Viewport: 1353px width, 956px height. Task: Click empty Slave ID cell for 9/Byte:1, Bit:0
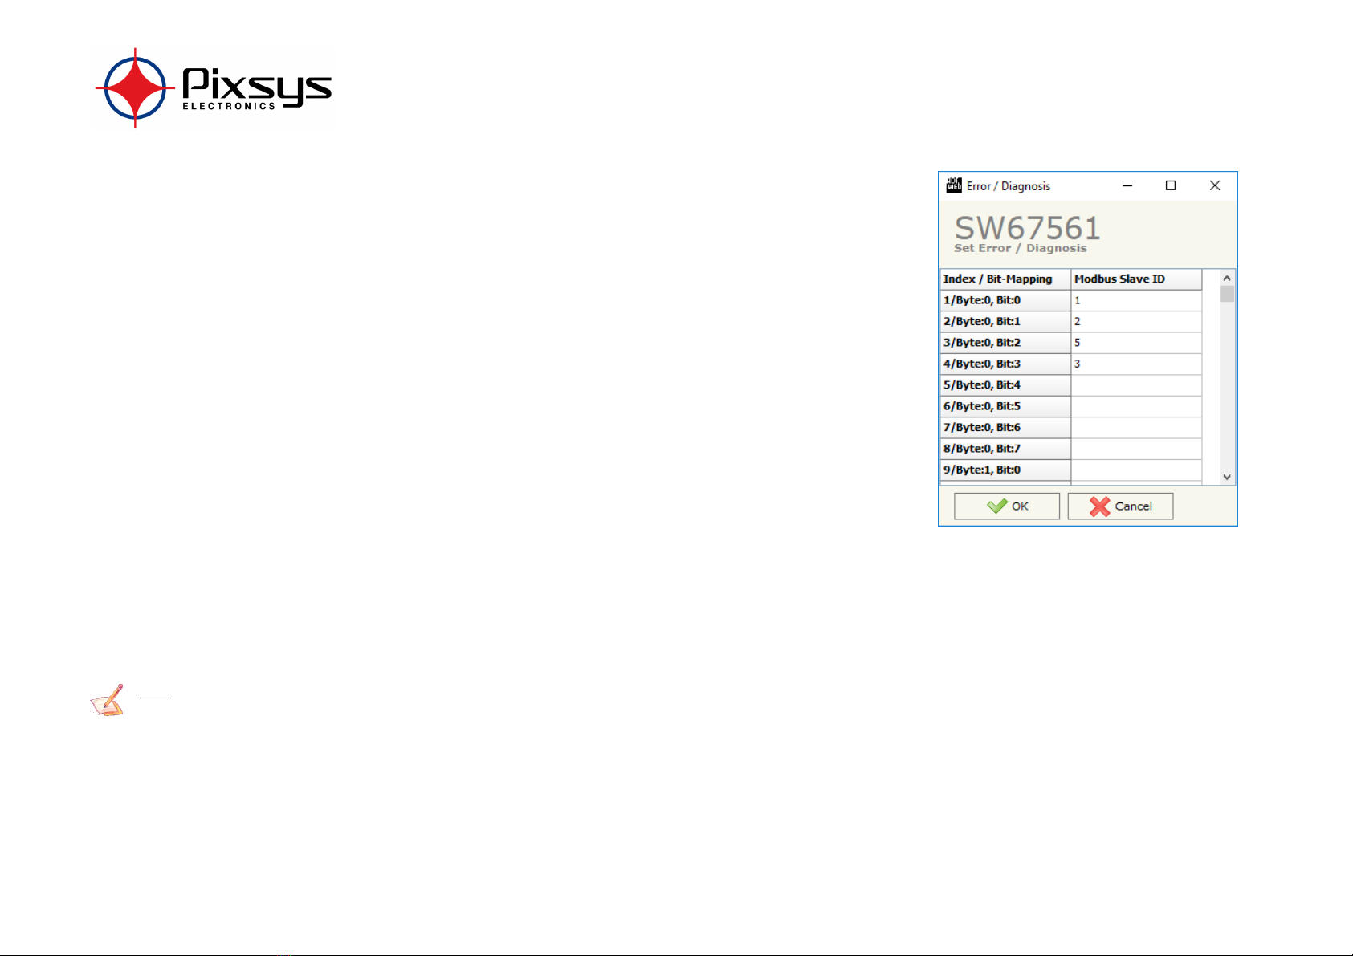pyautogui.click(x=1136, y=470)
